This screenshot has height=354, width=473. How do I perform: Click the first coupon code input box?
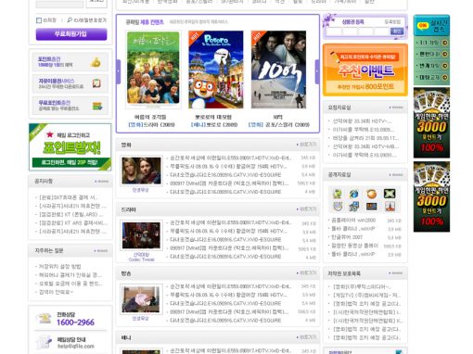point(334,32)
